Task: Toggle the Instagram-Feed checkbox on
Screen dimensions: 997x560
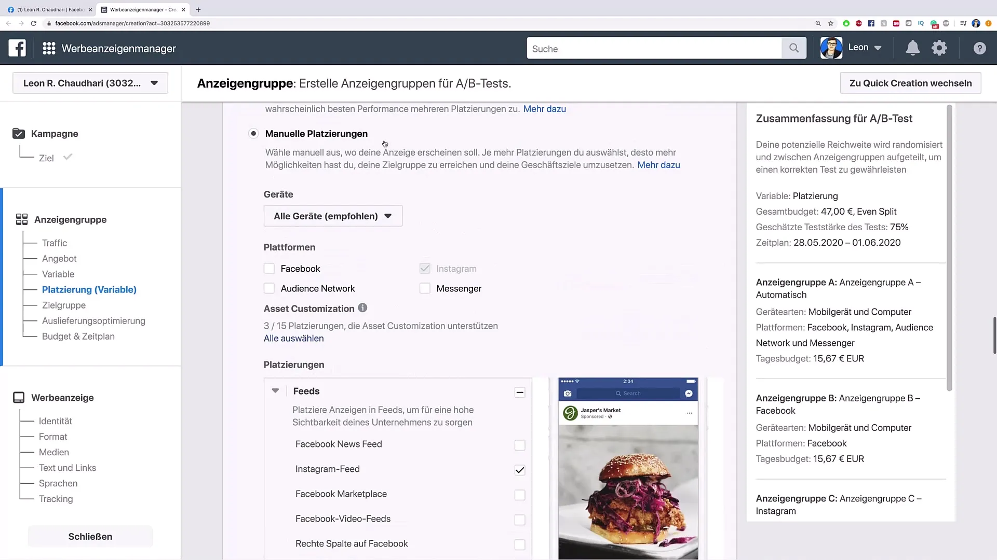Action: coord(520,469)
